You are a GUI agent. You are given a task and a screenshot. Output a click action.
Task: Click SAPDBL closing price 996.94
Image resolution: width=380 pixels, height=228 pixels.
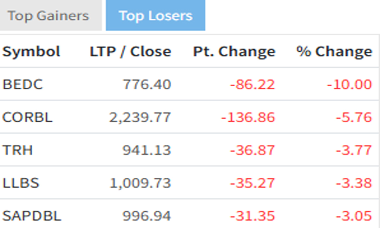tap(147, 216)
